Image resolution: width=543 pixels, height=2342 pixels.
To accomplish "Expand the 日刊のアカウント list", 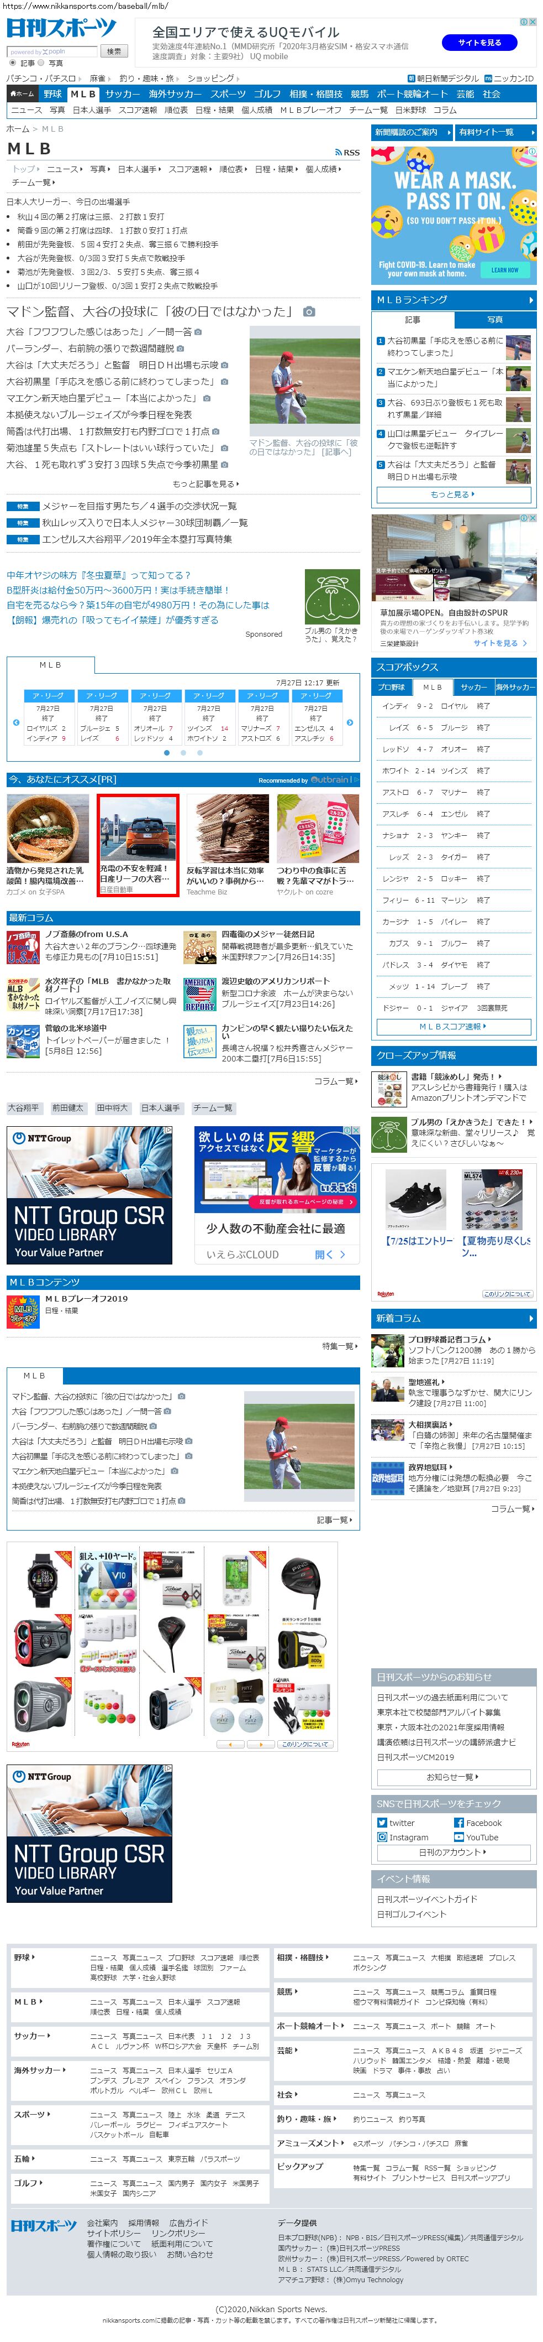I will pyautogui.click(x=453, y=1852).
